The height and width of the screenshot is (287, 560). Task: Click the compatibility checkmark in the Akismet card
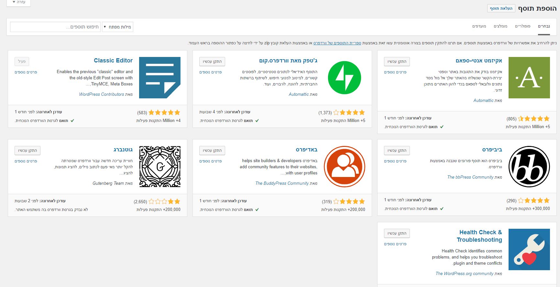click(442, 127)
